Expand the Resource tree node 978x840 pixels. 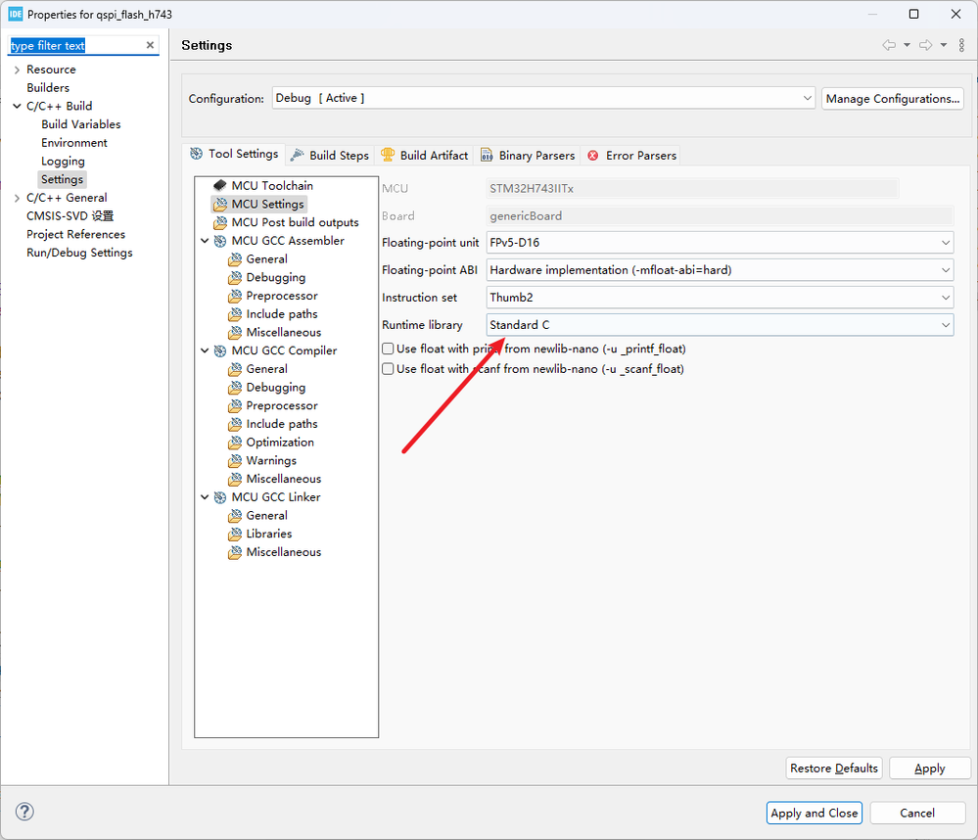(x=17, y=70)
